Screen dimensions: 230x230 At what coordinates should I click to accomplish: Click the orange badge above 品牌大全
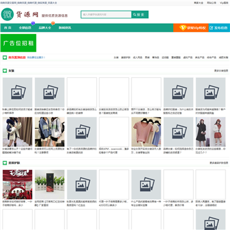pos(53,23)
